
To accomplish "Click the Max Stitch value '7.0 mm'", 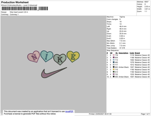I will tap(123, 41).
